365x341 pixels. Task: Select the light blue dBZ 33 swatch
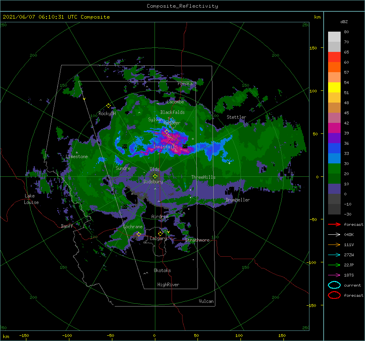point(334,158)
